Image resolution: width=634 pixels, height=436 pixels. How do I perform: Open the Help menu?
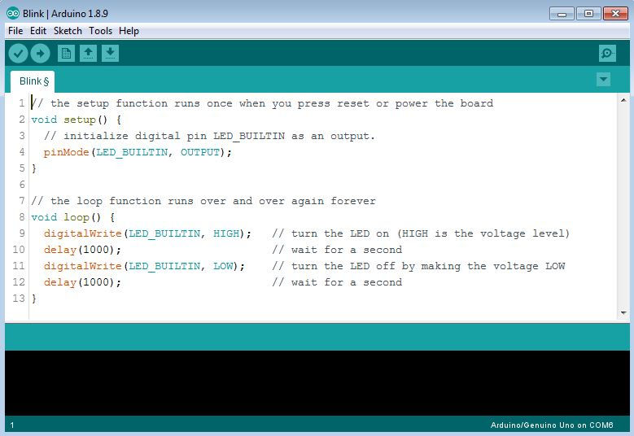(129, 31)
